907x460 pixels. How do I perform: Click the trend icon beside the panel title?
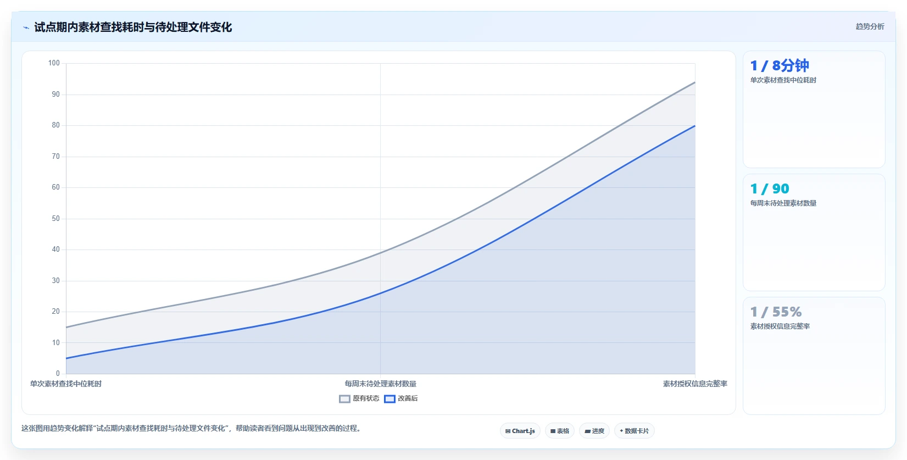pos(26,27)
